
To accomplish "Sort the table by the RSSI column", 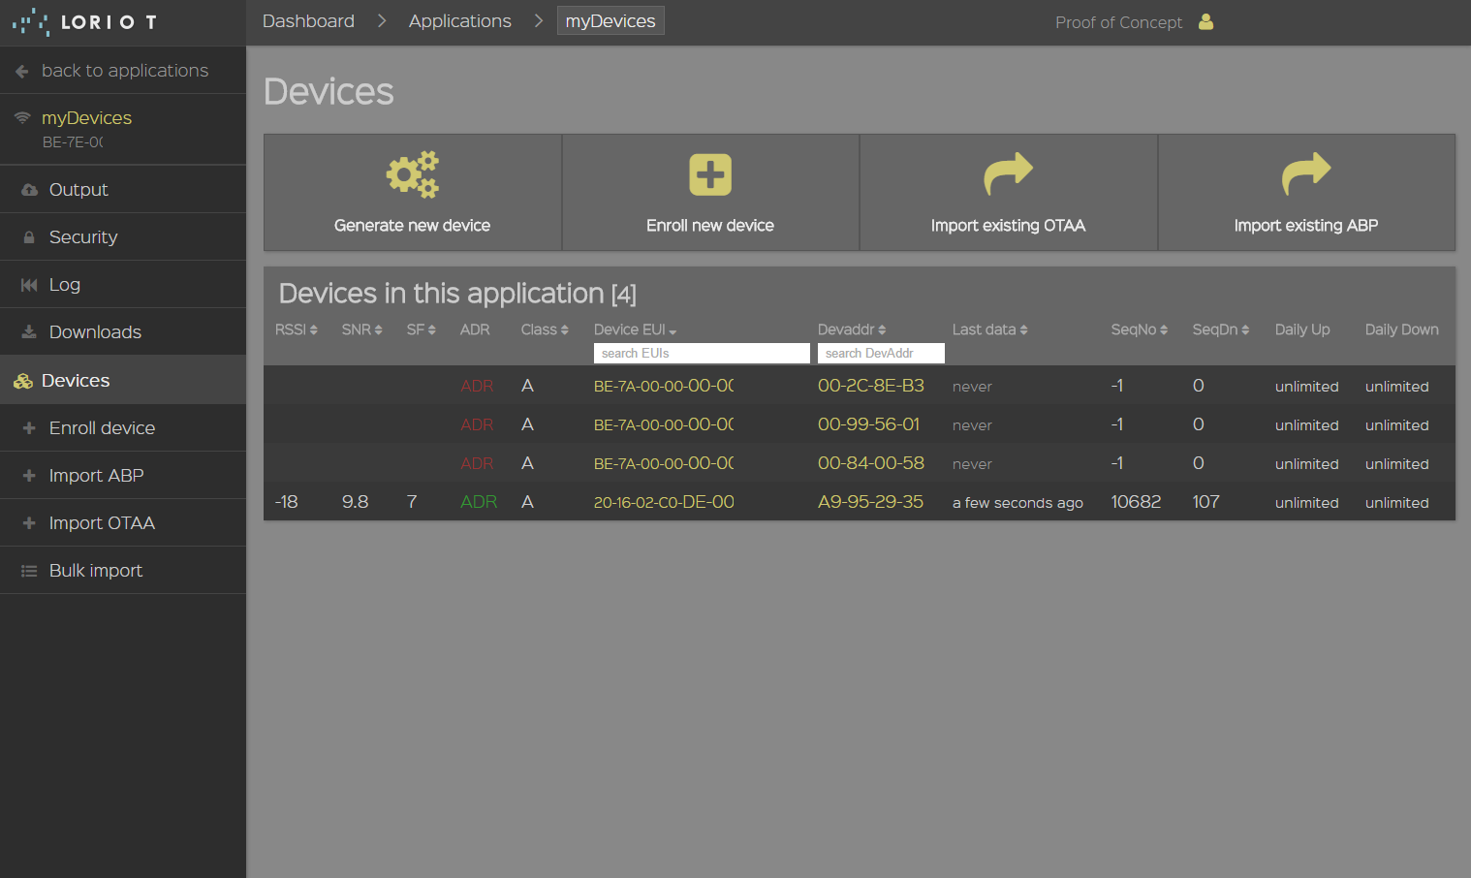I will coord(296,329).
